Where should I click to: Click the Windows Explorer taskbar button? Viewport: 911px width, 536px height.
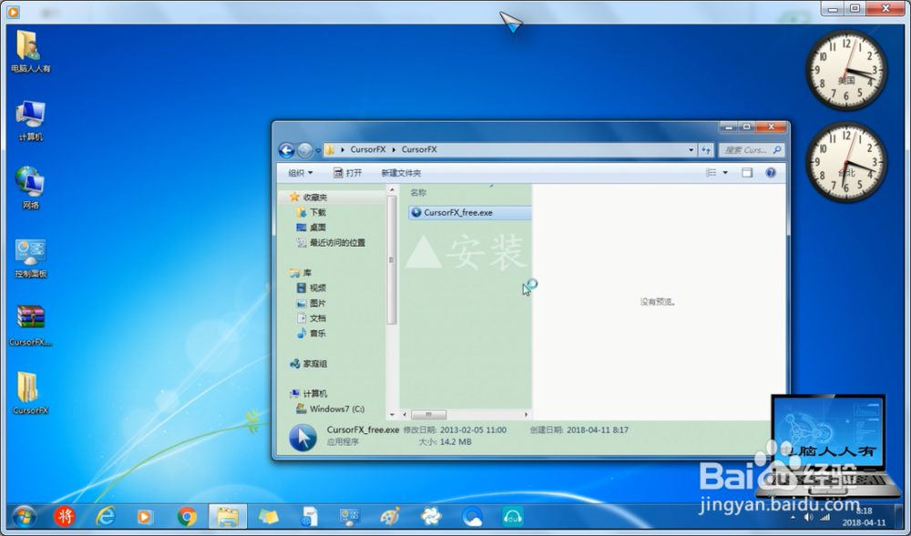pos(227,516)
